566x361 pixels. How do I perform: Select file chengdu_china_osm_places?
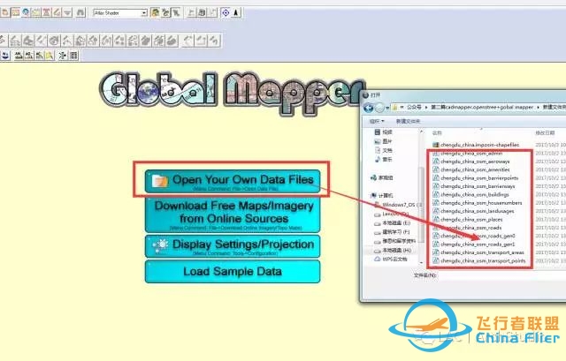click(468, 220)
